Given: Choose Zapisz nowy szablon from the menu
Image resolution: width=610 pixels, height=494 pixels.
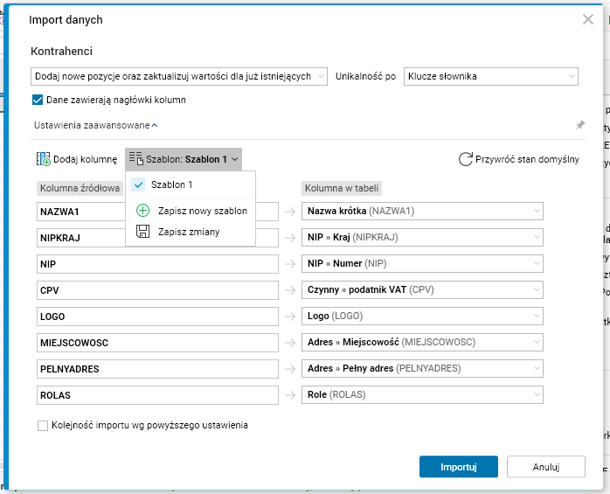Looking at the screenshot, I should point(202,211).
